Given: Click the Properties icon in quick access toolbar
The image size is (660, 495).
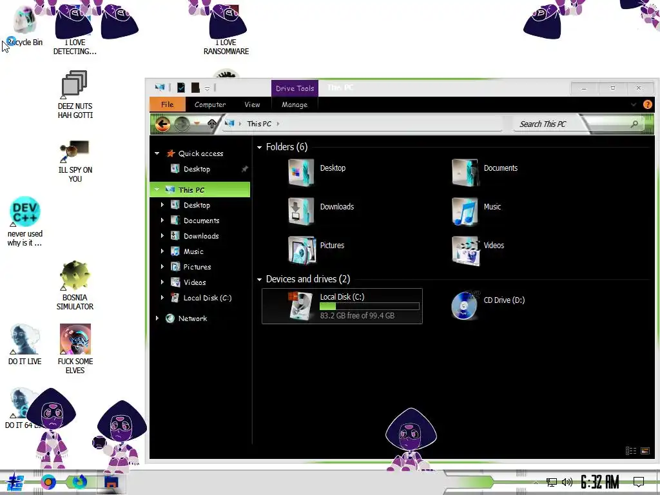Looking at the screenshot, I should (181, 88).
